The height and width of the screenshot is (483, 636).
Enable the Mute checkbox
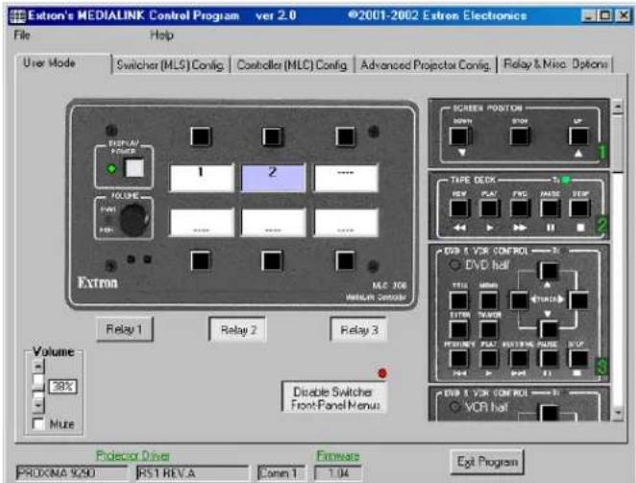click(x=38, y=424)
